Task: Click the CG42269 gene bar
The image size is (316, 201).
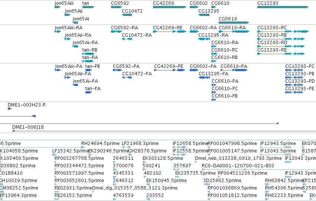Action: point(170,7)
